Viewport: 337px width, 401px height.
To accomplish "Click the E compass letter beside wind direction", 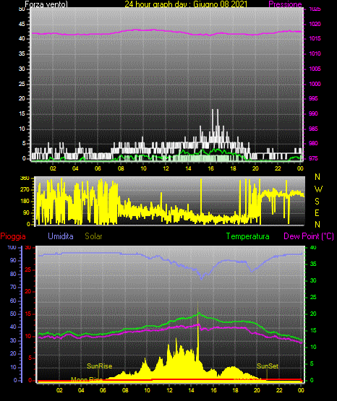I will tap(317, 212).
